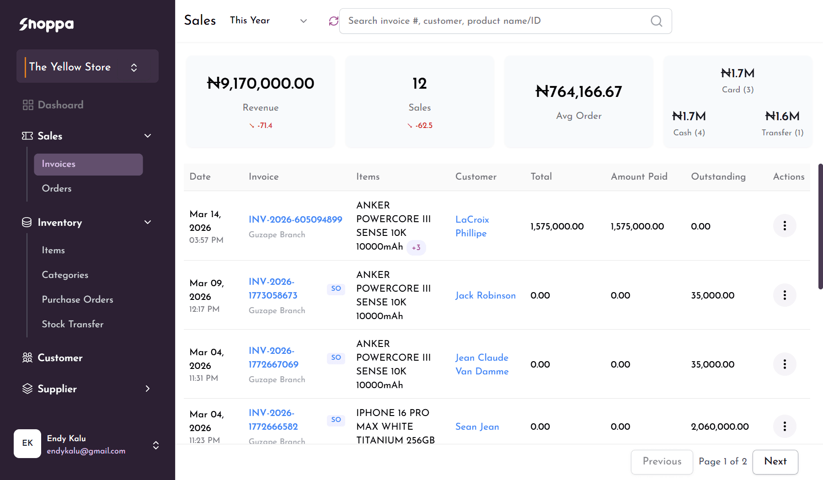Click the EK profile avatar
Viewport: 823px width, 480px height.
click(27, 443)
